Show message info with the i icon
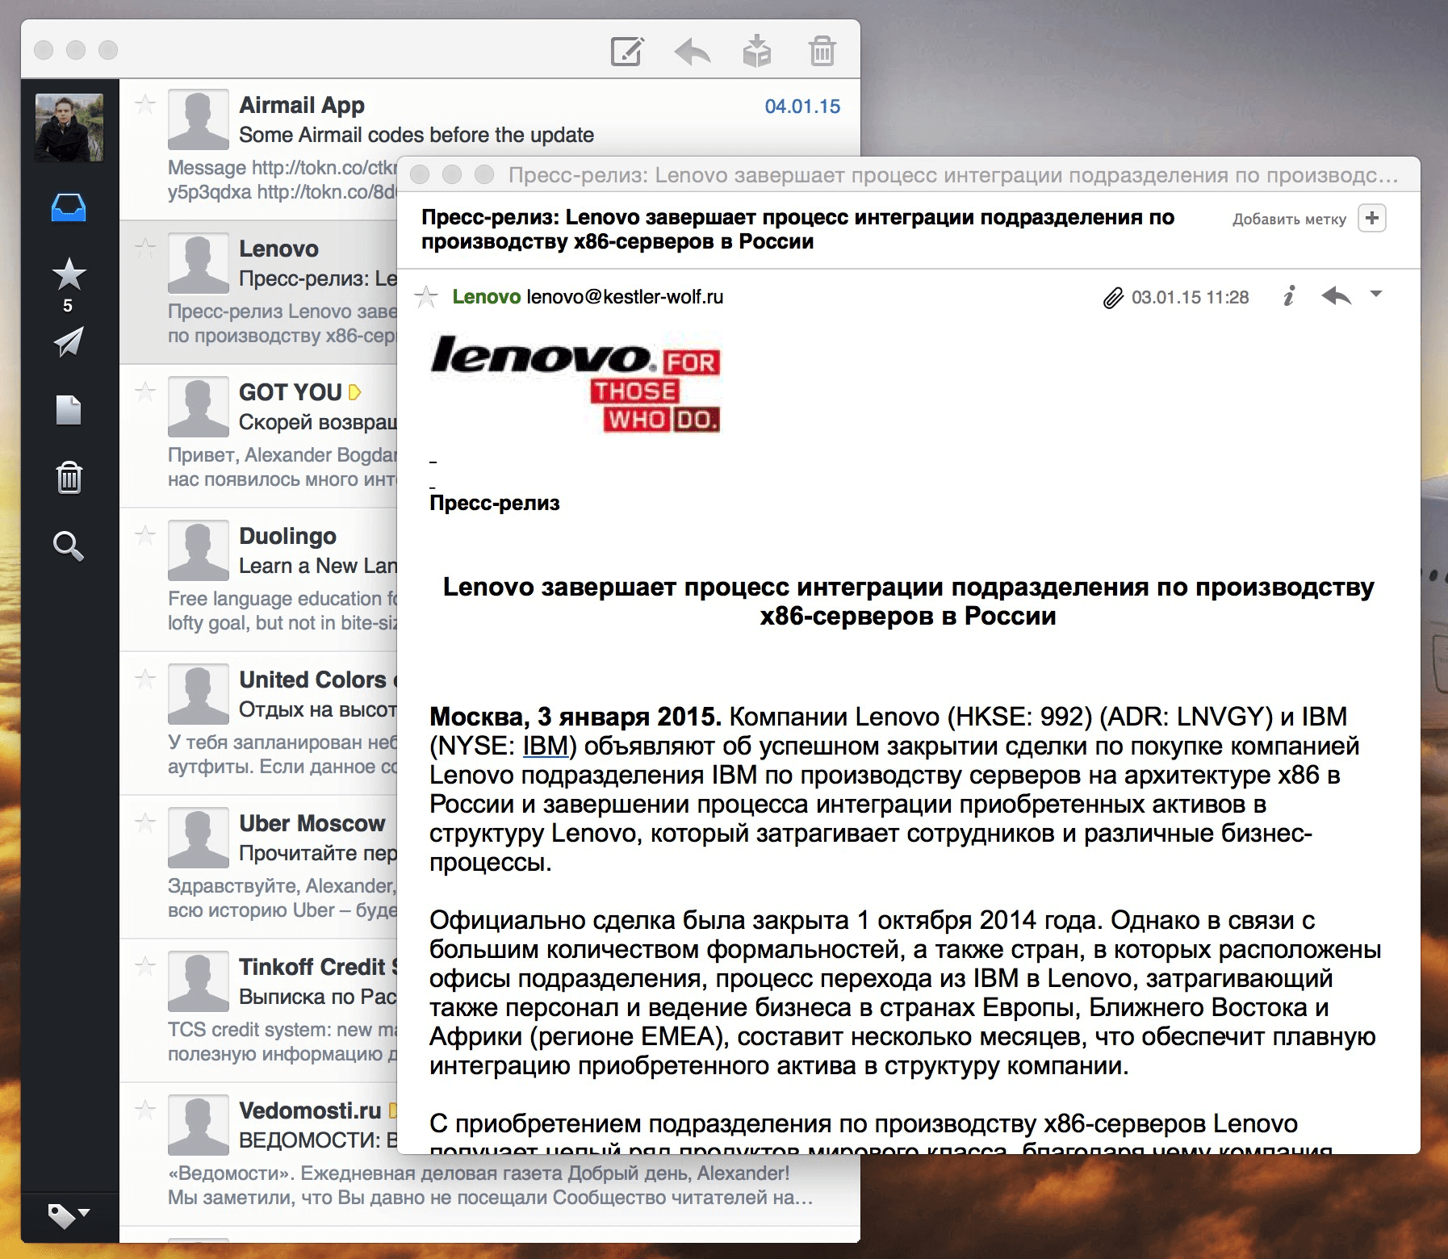This screenshot has height=1259, width=1448. [1289, 296]
